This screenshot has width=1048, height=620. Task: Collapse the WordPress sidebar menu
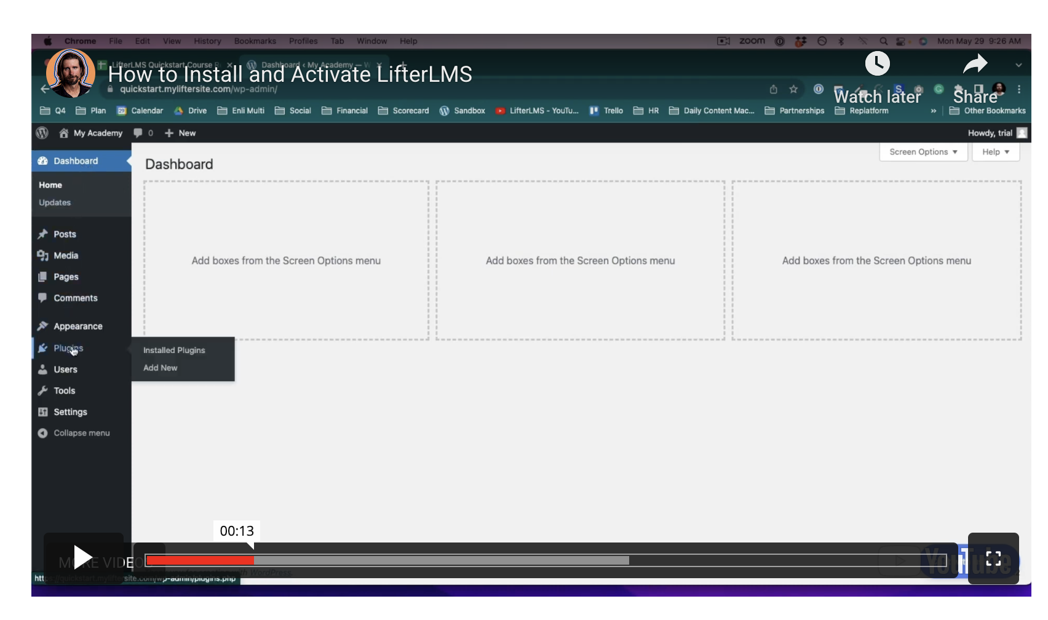[81, 433]
